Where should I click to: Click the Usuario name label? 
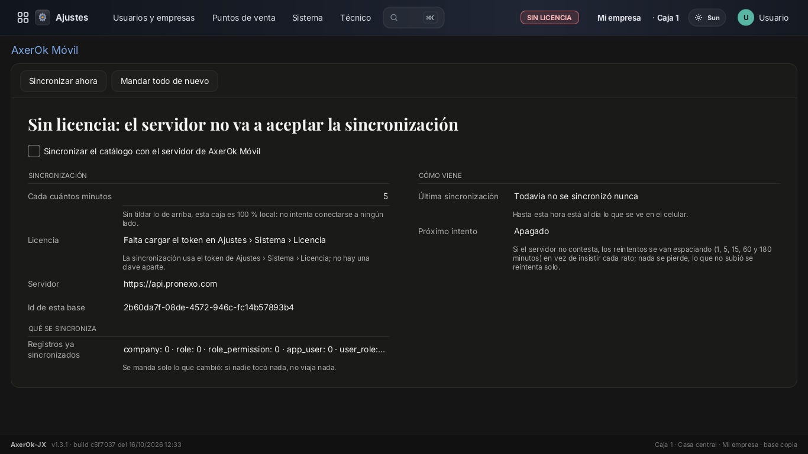[x=774, y=18]
